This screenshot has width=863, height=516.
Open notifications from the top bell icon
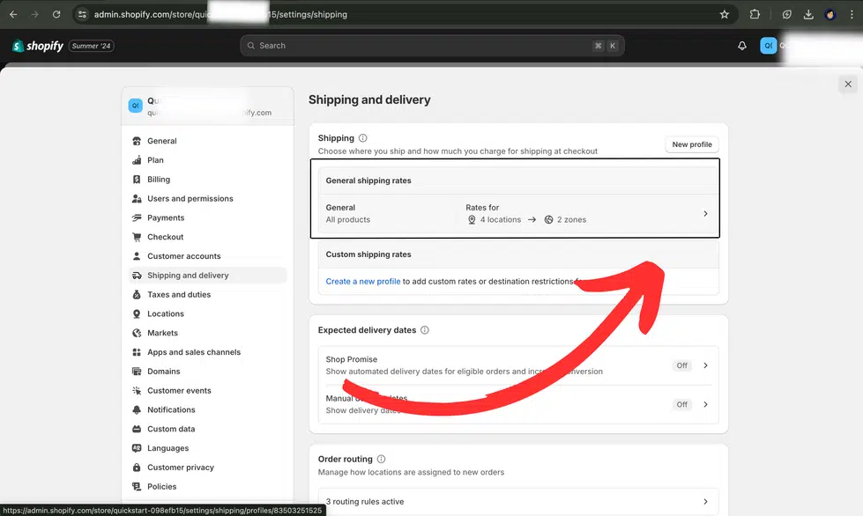[x=741, y=45]
